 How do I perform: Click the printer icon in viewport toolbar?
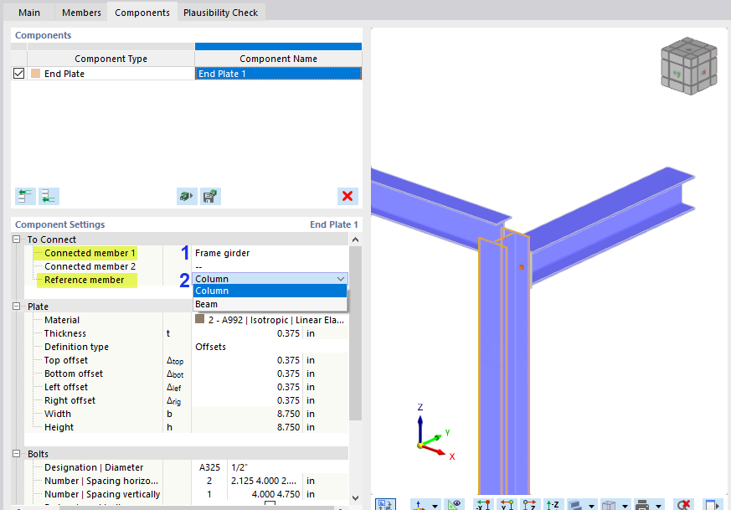tap(642, 505)
